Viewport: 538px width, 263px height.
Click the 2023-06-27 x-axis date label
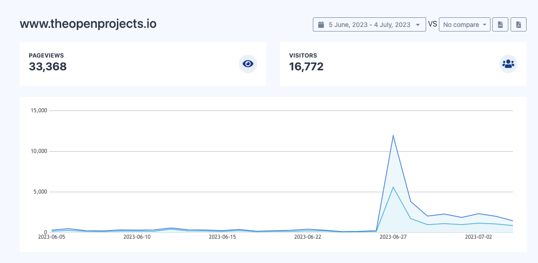[x=393, y=237]
